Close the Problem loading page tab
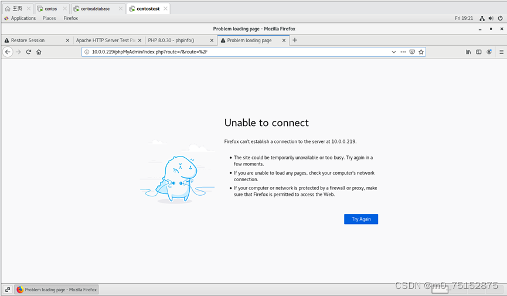507x296 pixels. tap(284, 40)
